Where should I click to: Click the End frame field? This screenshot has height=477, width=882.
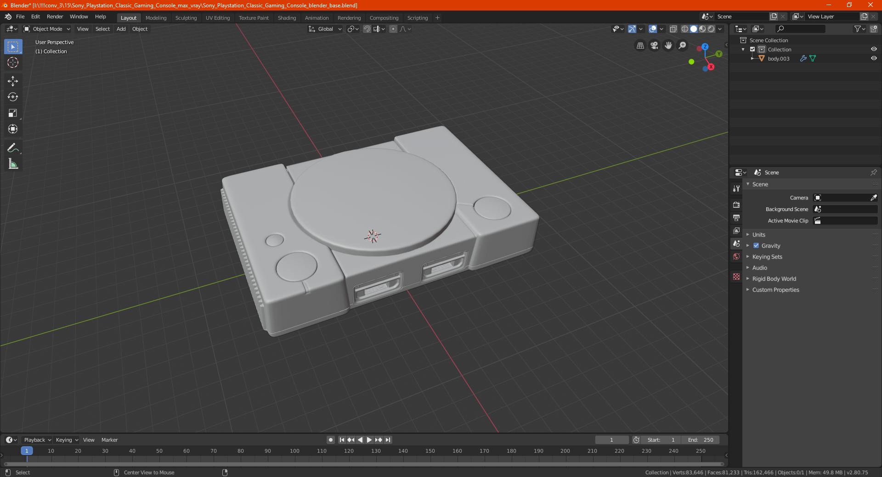[701, 440]
